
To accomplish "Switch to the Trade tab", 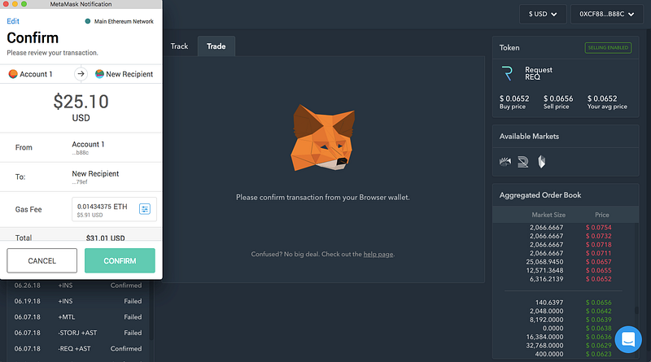I will click(x=216, y=46).
